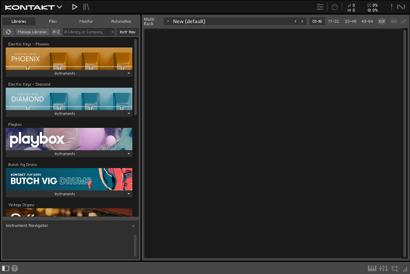Switch to the Files tab
The height and width of the screenshot is (274, 410).
[x=53, y=22]
